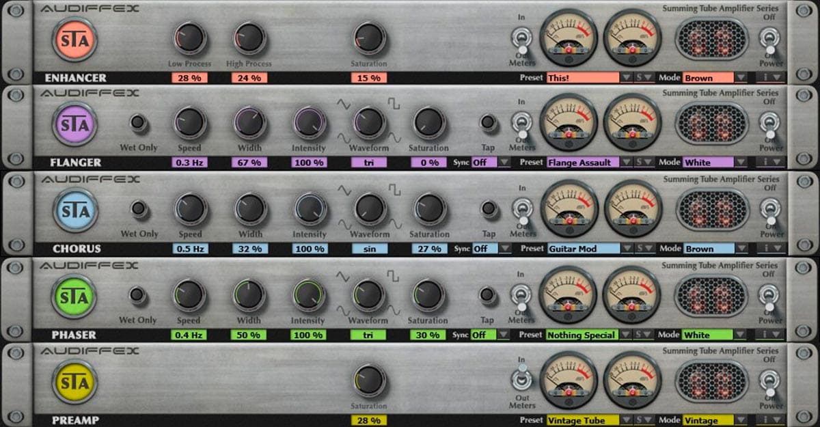Click the glowing tube grille on Preamp
Image resolution: width=820 pixels, height=427 pixels.
711,382
